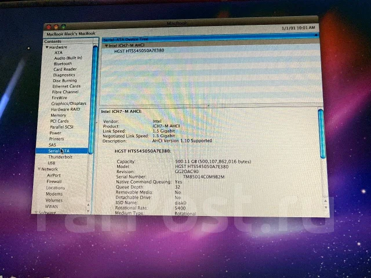Open FireWire hardware entry
Image resolution: width=371 pixels, height=278 pixels.
coord(59,98)
